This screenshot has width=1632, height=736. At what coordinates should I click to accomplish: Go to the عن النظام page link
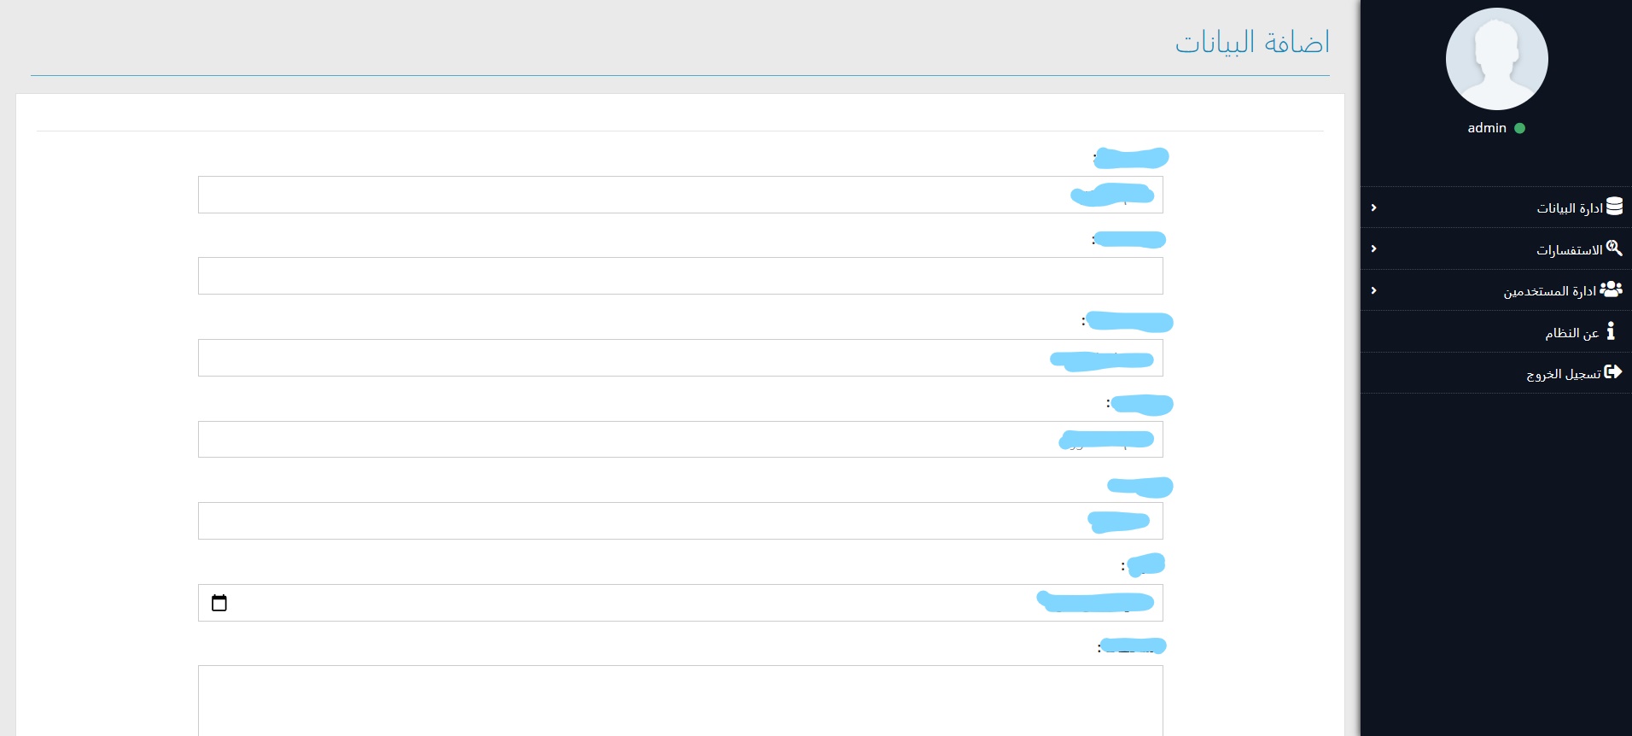click(x=1571, y=333)
